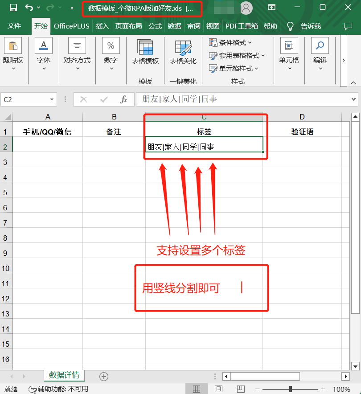Switch to the 审阅 tab
The image size is (361, 394).
(194, 26)
